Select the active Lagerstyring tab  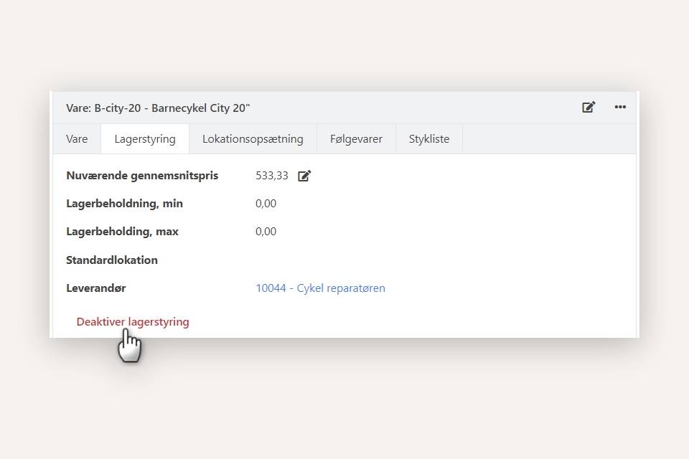(144, 138)
